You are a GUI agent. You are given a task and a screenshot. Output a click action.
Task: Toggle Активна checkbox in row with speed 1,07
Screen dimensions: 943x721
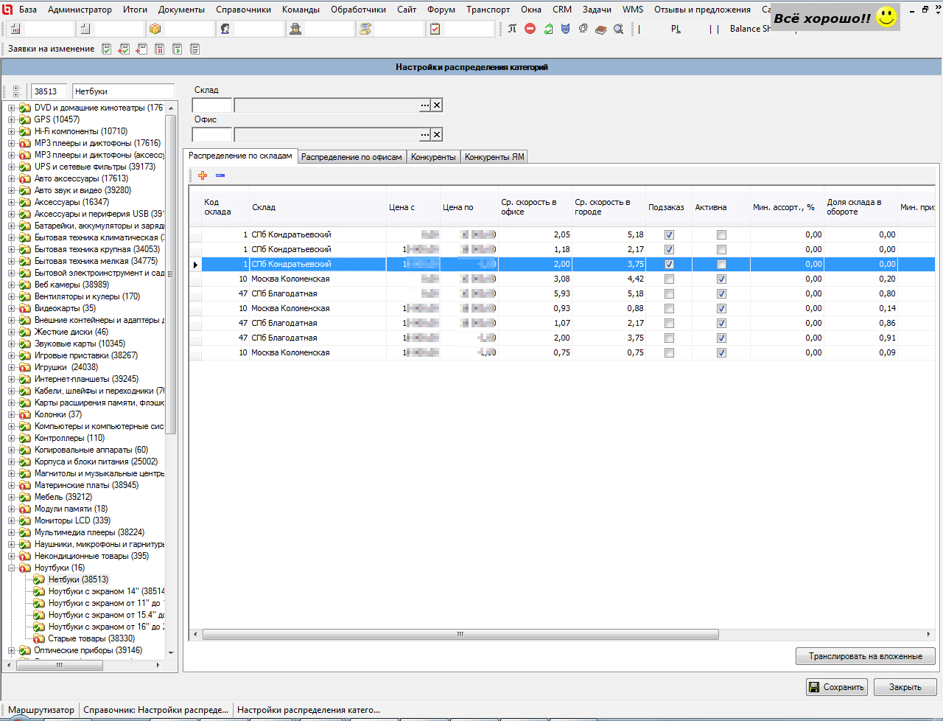721,323
